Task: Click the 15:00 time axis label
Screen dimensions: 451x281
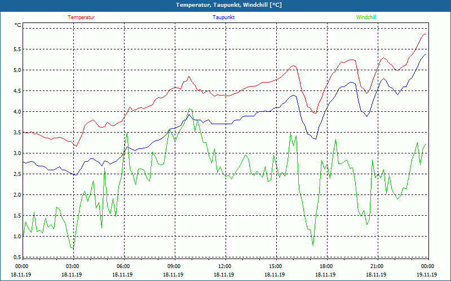Action: tap(275, 266)
